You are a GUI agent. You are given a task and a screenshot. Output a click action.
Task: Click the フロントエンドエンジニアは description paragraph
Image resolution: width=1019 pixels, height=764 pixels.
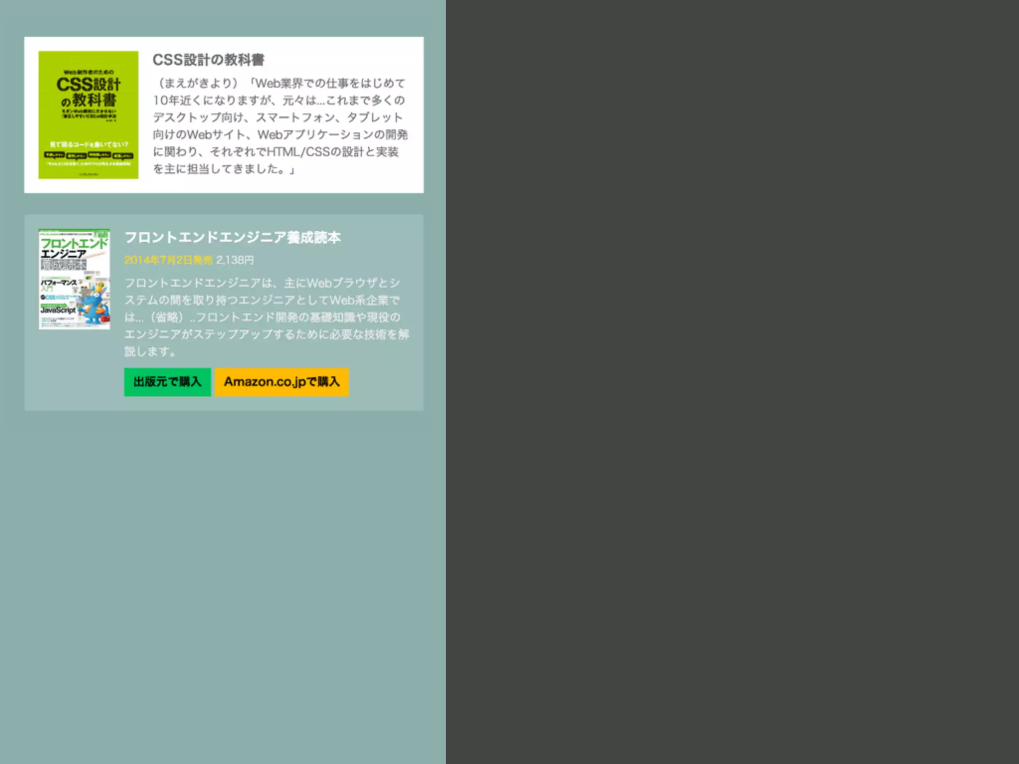pos(266,317)
